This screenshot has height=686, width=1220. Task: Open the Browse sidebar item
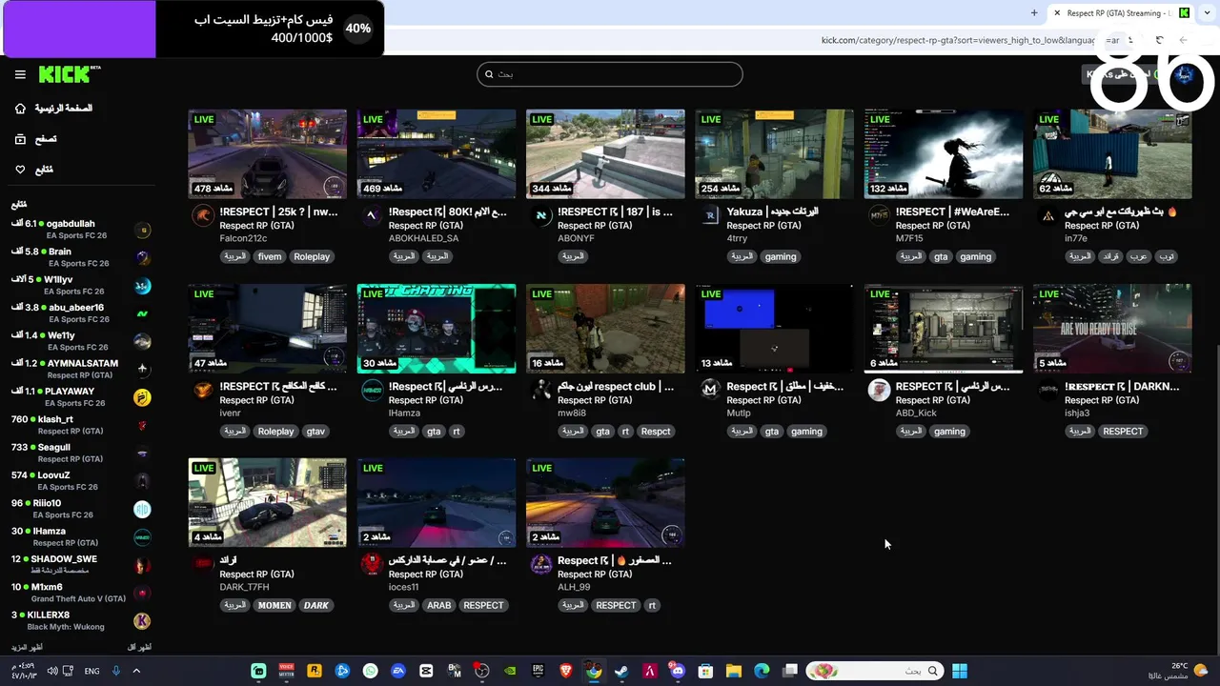(x=36, y=139)
